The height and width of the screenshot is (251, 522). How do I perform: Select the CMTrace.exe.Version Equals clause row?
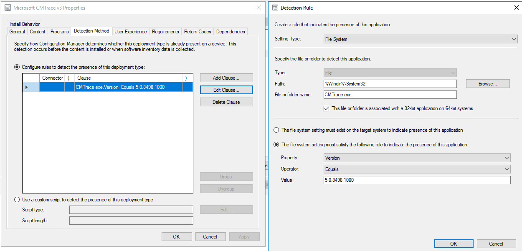click(108, 87)
